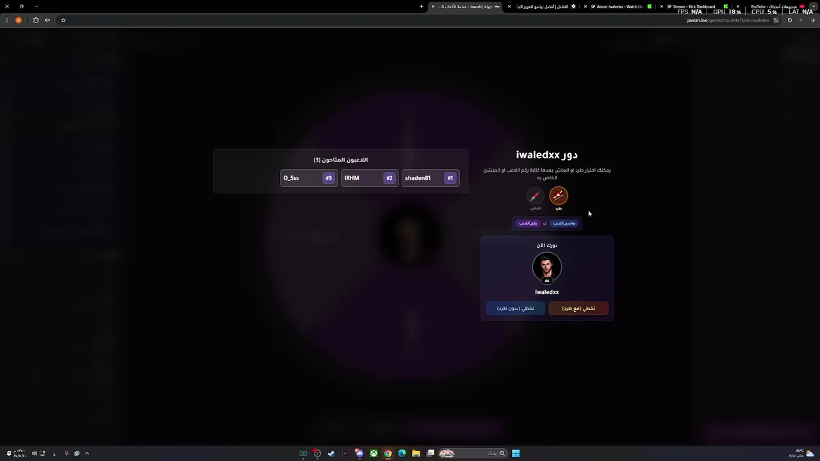Open the red-badged round taskbar app
The image size is (820, 461).
tap(317, 453)
